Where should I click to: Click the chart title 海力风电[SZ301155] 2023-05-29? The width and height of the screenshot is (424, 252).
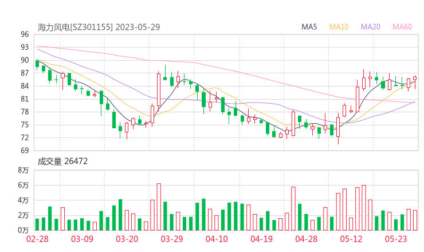pyautogui.click(x=99, y=27)
